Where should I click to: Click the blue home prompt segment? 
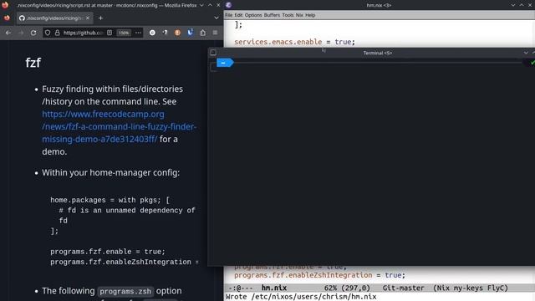pos(225,63)
